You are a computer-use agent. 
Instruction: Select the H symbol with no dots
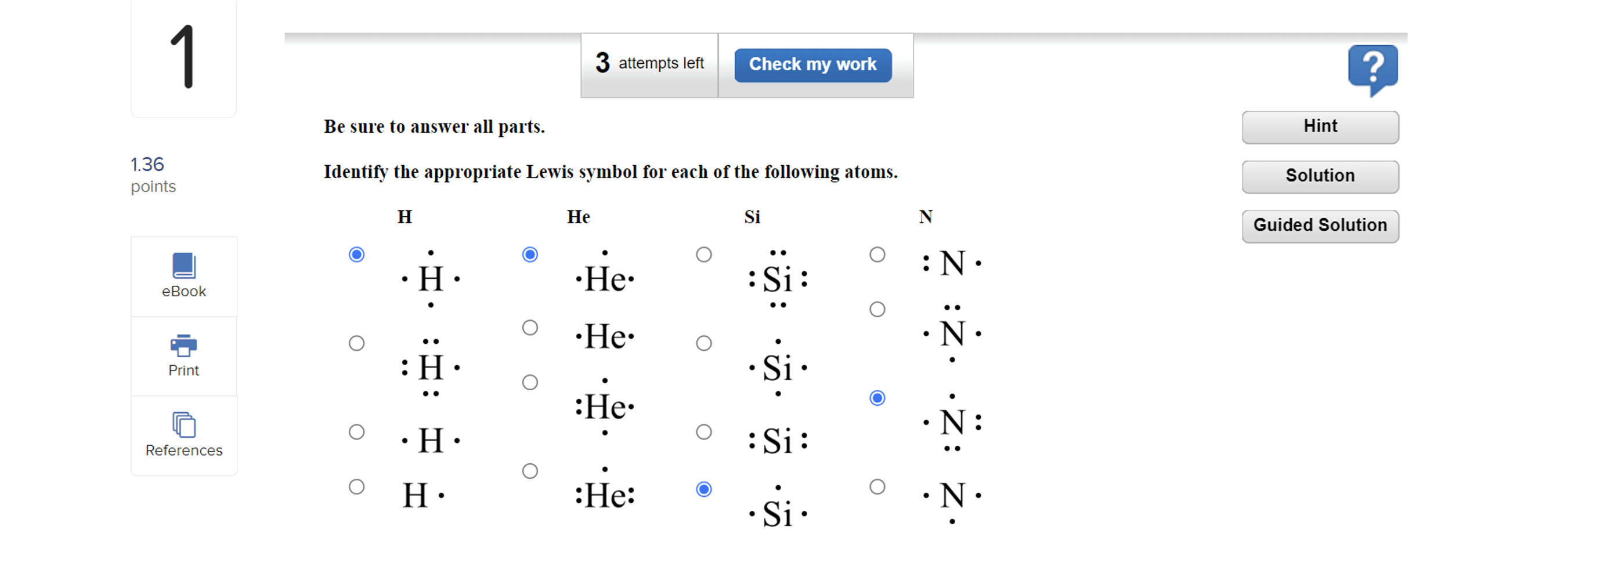356,487
